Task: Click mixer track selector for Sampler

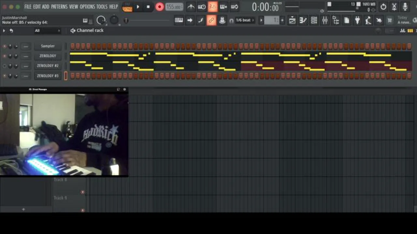Action: (26, 46)
